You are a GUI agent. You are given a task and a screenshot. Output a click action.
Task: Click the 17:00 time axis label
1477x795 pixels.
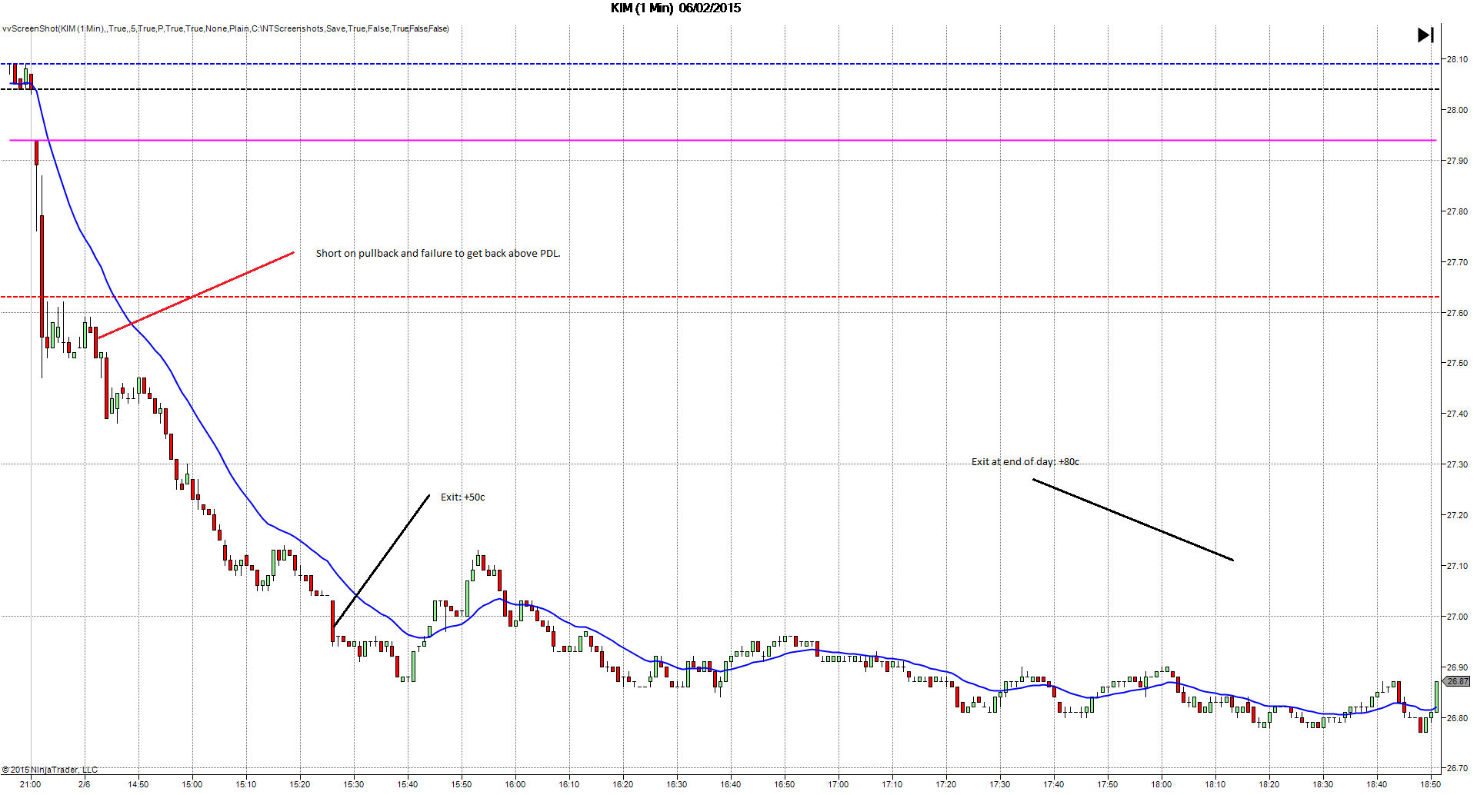point(839,784)
